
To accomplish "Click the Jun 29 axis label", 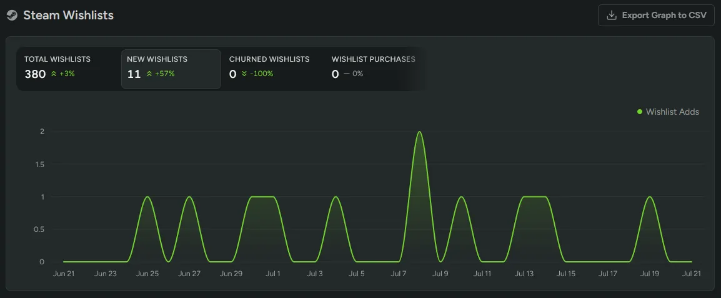I will 231,274.
